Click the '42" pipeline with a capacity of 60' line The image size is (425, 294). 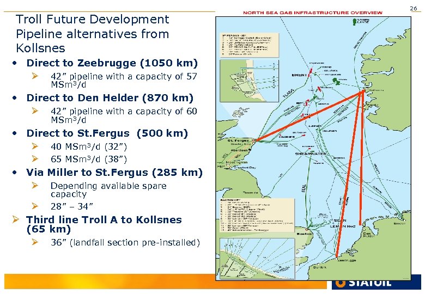[x=124, y=111]
